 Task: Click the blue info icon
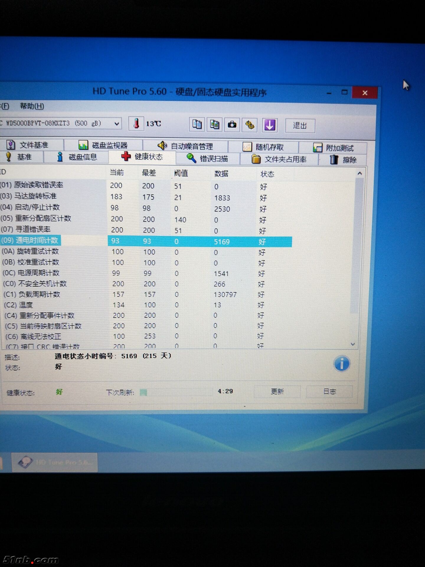tap(341, 364)
